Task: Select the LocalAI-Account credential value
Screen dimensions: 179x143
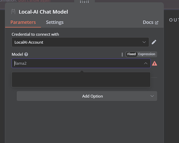Action: [29, 42]
